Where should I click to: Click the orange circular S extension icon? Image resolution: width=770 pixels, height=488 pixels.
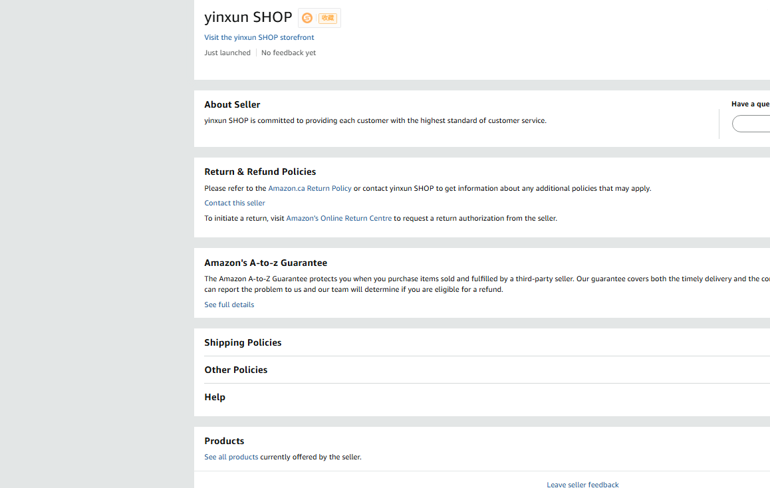click(307, 18)
